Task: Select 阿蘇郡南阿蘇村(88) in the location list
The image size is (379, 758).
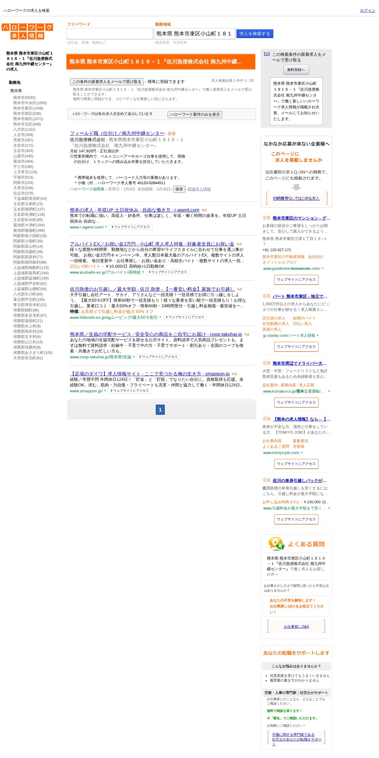Action: coord(30,262)
